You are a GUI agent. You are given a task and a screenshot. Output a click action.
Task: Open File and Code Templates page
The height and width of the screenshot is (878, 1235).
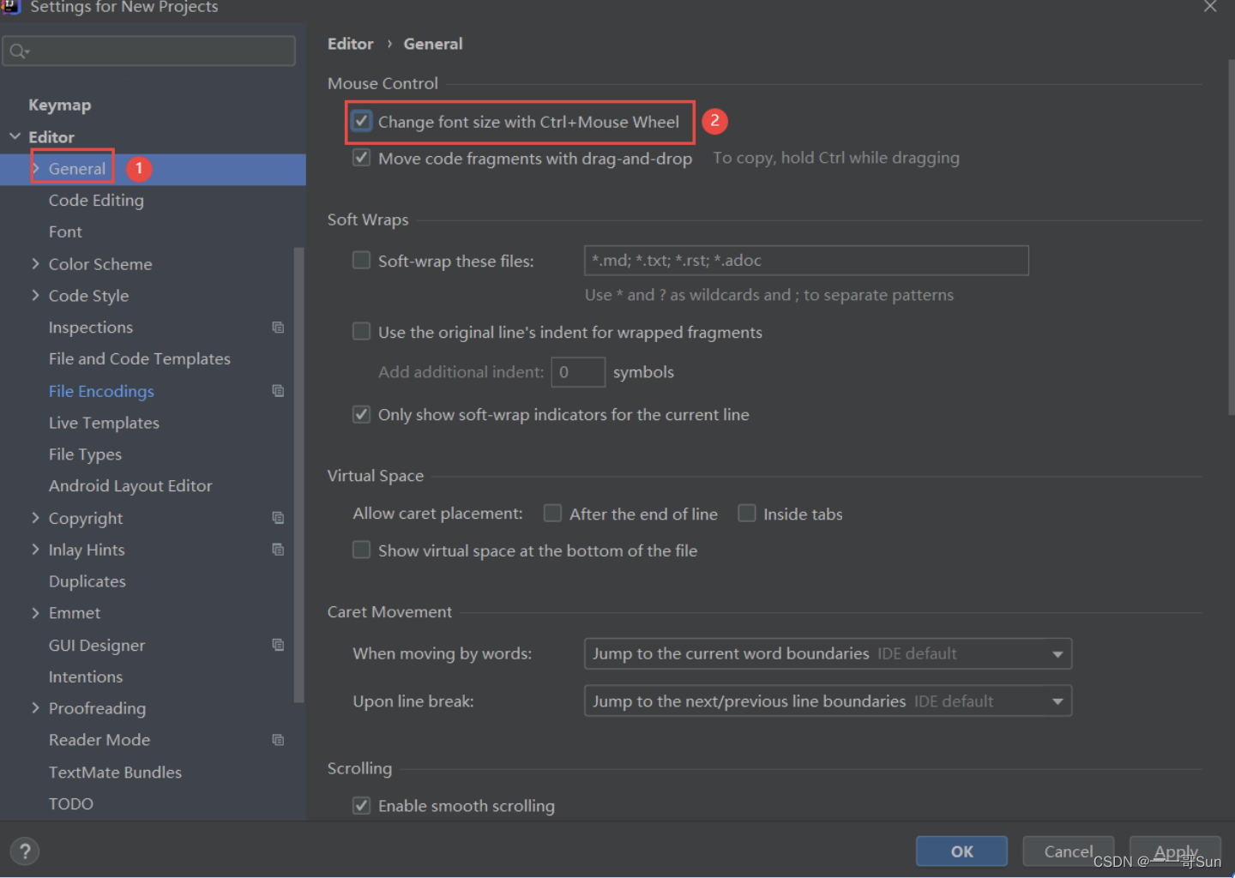[140, 358]
